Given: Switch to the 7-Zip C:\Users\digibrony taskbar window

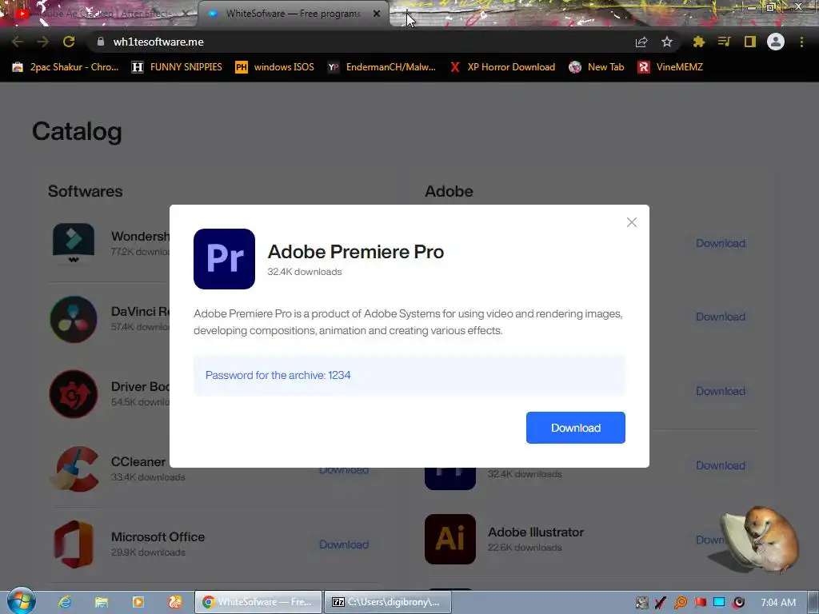Looking at the screenshot, I should 388,602.
